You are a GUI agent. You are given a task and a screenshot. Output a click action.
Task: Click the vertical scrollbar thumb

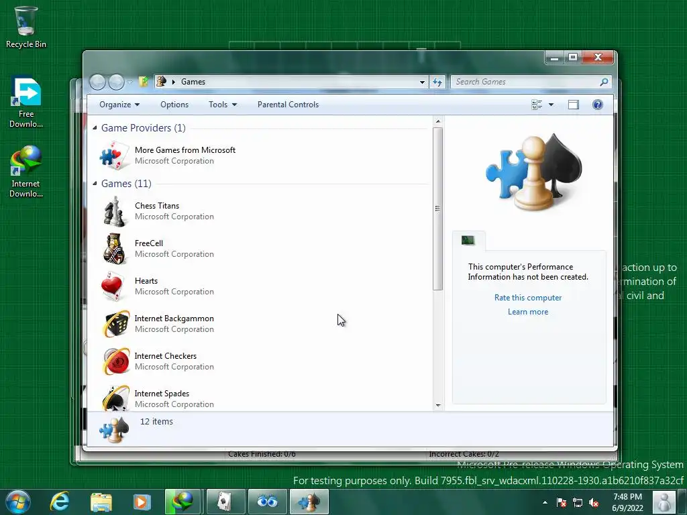click(437, 209)
